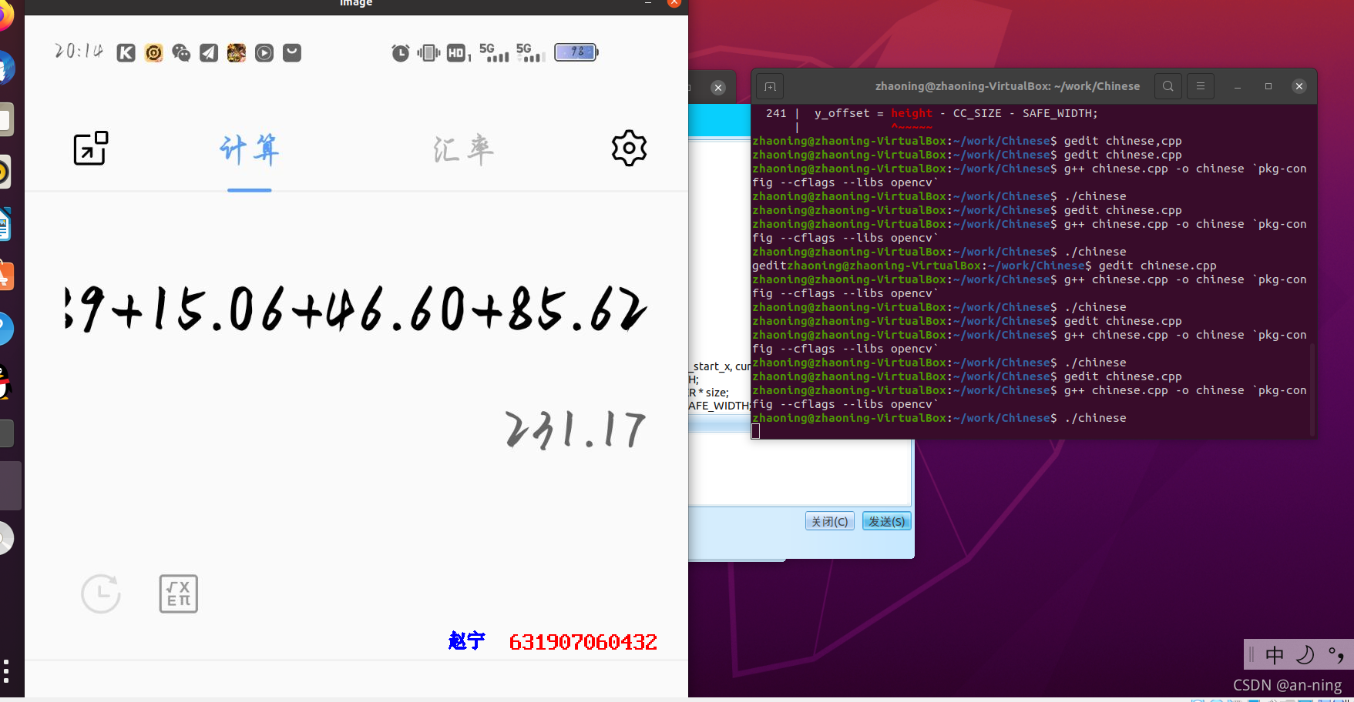
Task: Click 发送(S) button in chat window
Action: tap(887, 521)
